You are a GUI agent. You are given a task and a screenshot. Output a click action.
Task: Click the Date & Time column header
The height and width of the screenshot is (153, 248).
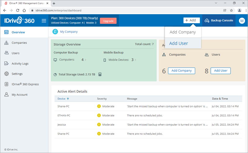tap(220, 98)
